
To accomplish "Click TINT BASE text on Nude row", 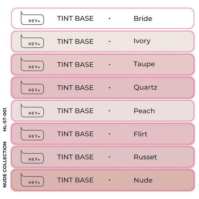I will pos(76,180).
